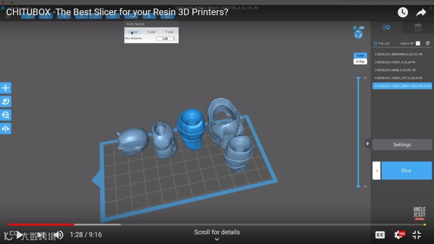Click Center auto layout button
The image size is (434, 244).
pyautogui.click(x=133, y=32)
